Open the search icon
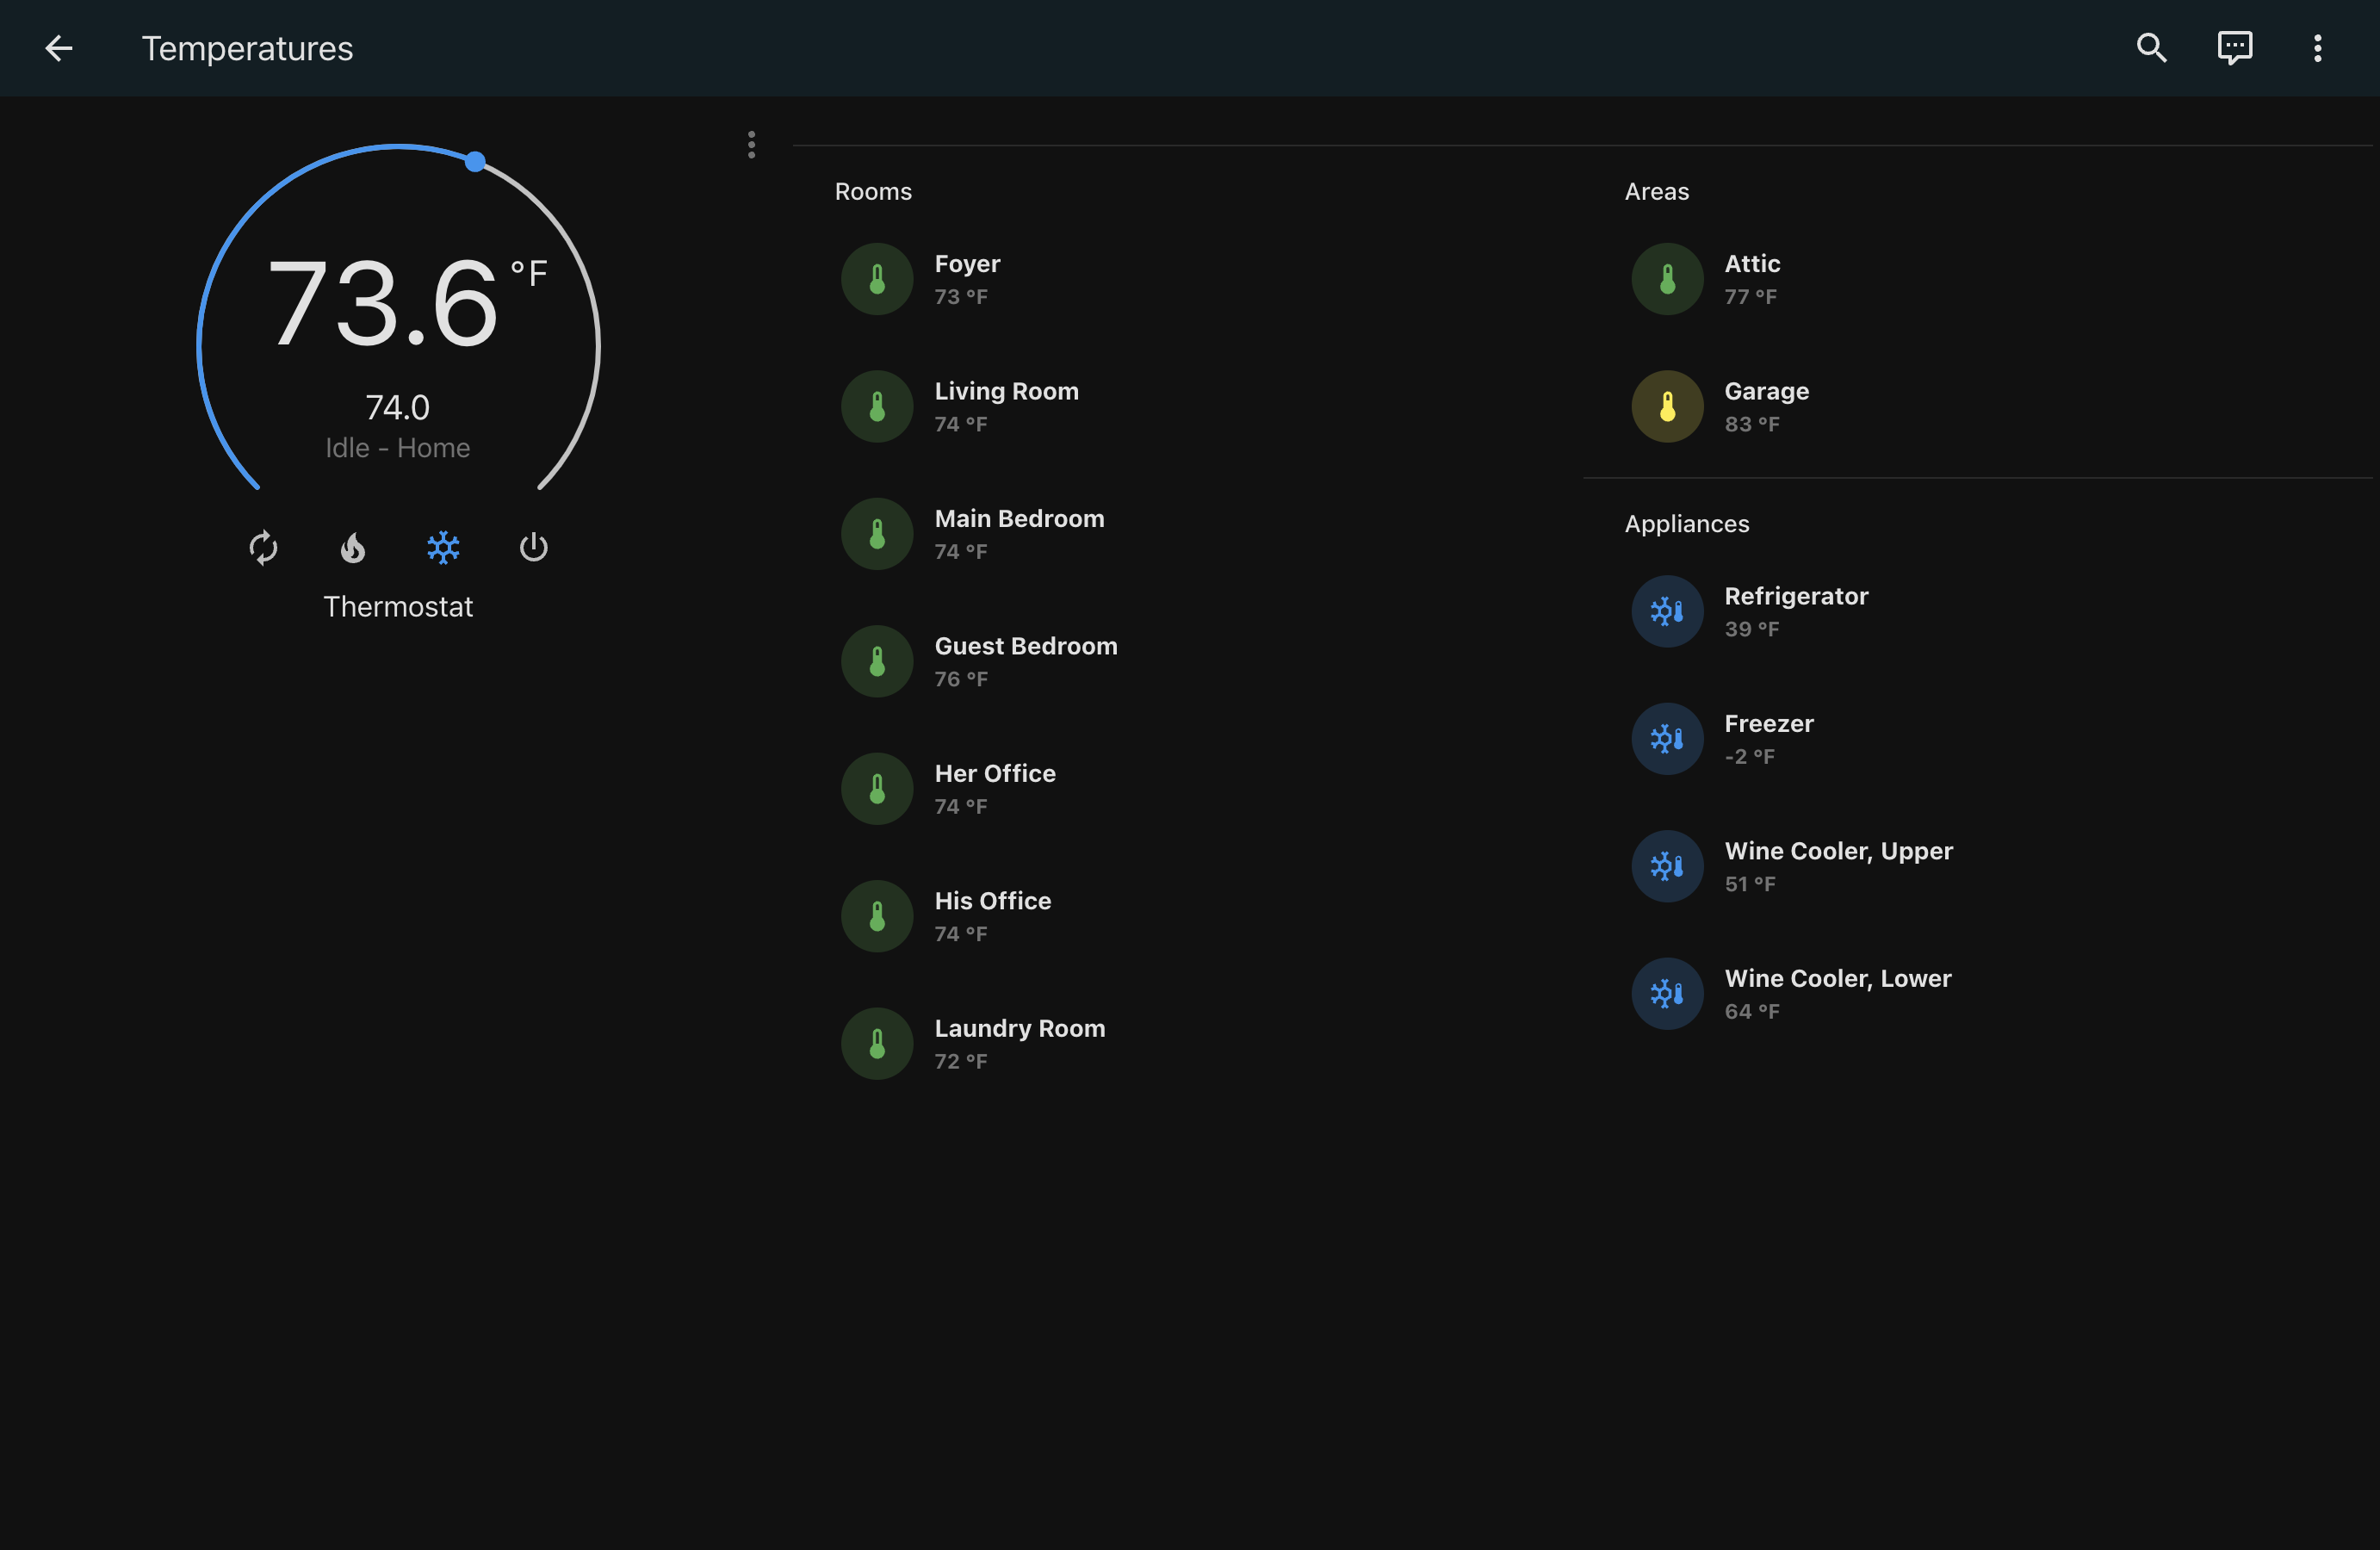Screen dimensions: 2380x1550 [x=2151, y=48]
